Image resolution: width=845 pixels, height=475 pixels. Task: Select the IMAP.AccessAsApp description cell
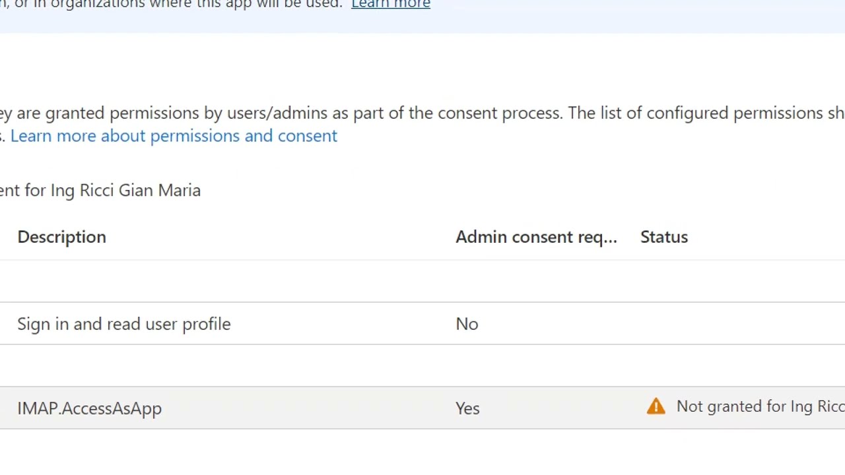tap(89, 408)
